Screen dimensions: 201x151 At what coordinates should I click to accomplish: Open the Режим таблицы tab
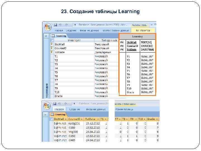point(124,109)
